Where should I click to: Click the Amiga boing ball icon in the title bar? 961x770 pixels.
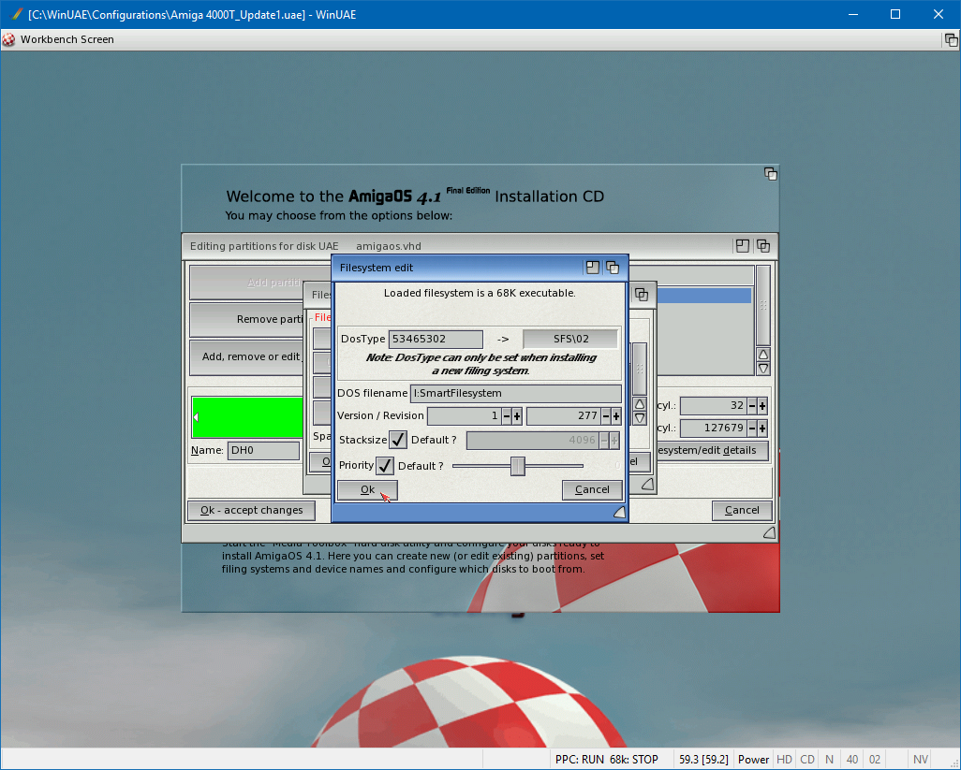9,39
